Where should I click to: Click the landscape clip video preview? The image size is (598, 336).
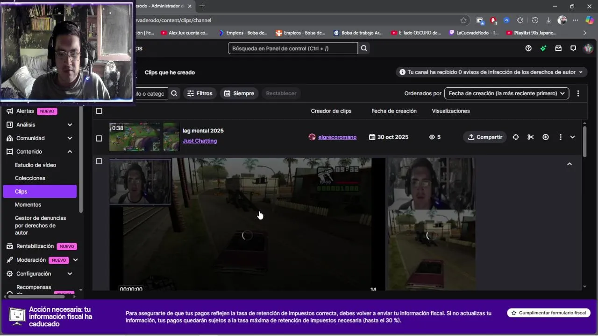tap(247, 224)
